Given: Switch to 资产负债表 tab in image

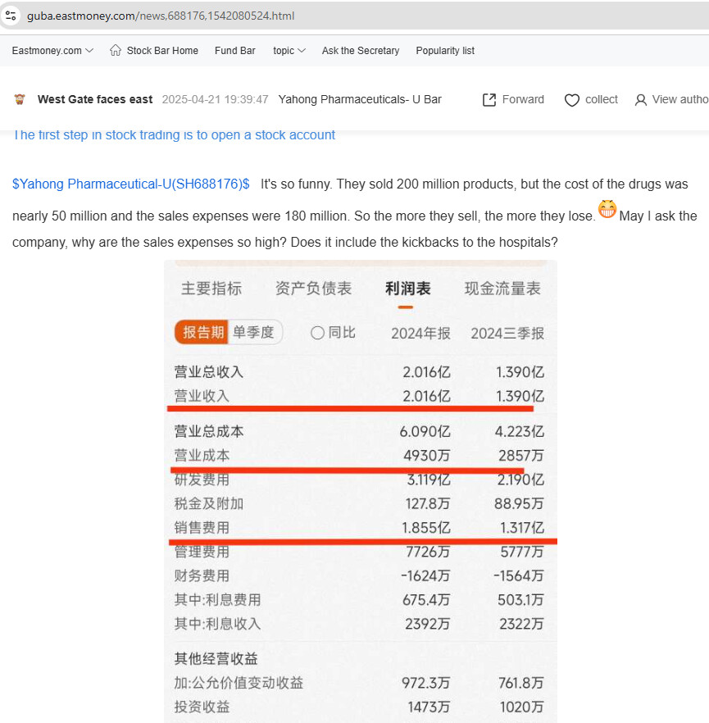Looking at the screenshot, I should 313,289.
